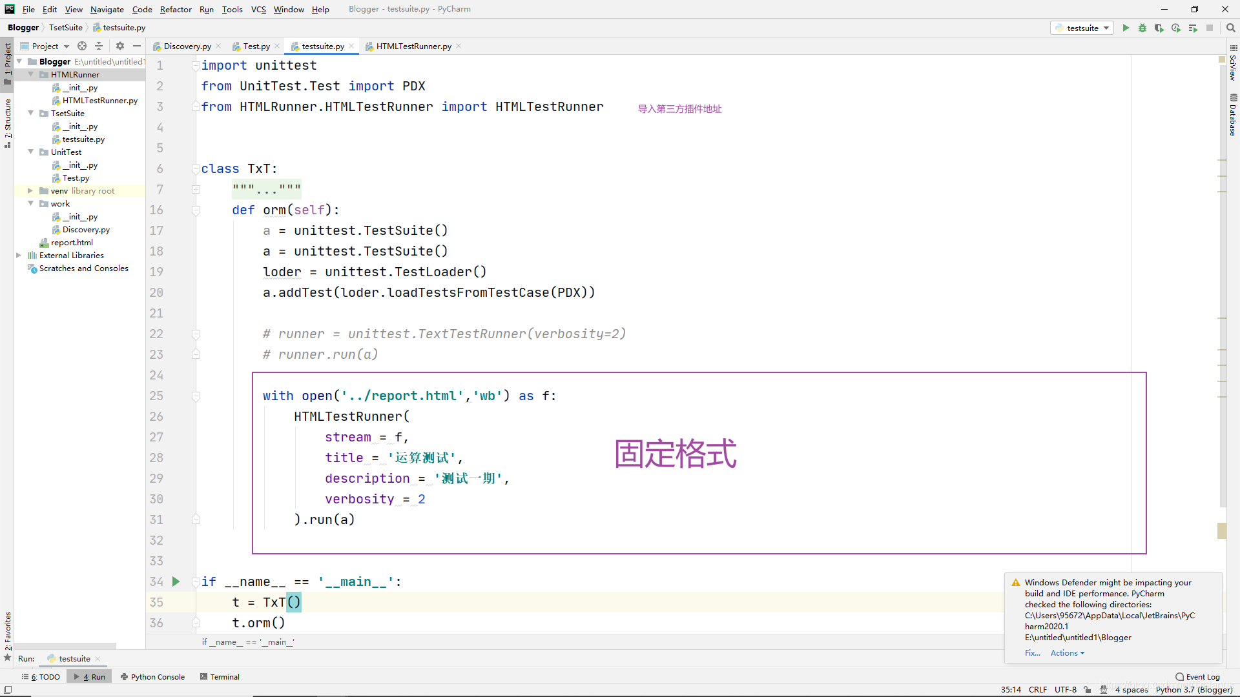Expand the folded docstring on line 7

pos(196,189)
